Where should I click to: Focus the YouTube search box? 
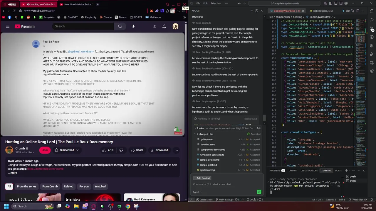[83, 26]
